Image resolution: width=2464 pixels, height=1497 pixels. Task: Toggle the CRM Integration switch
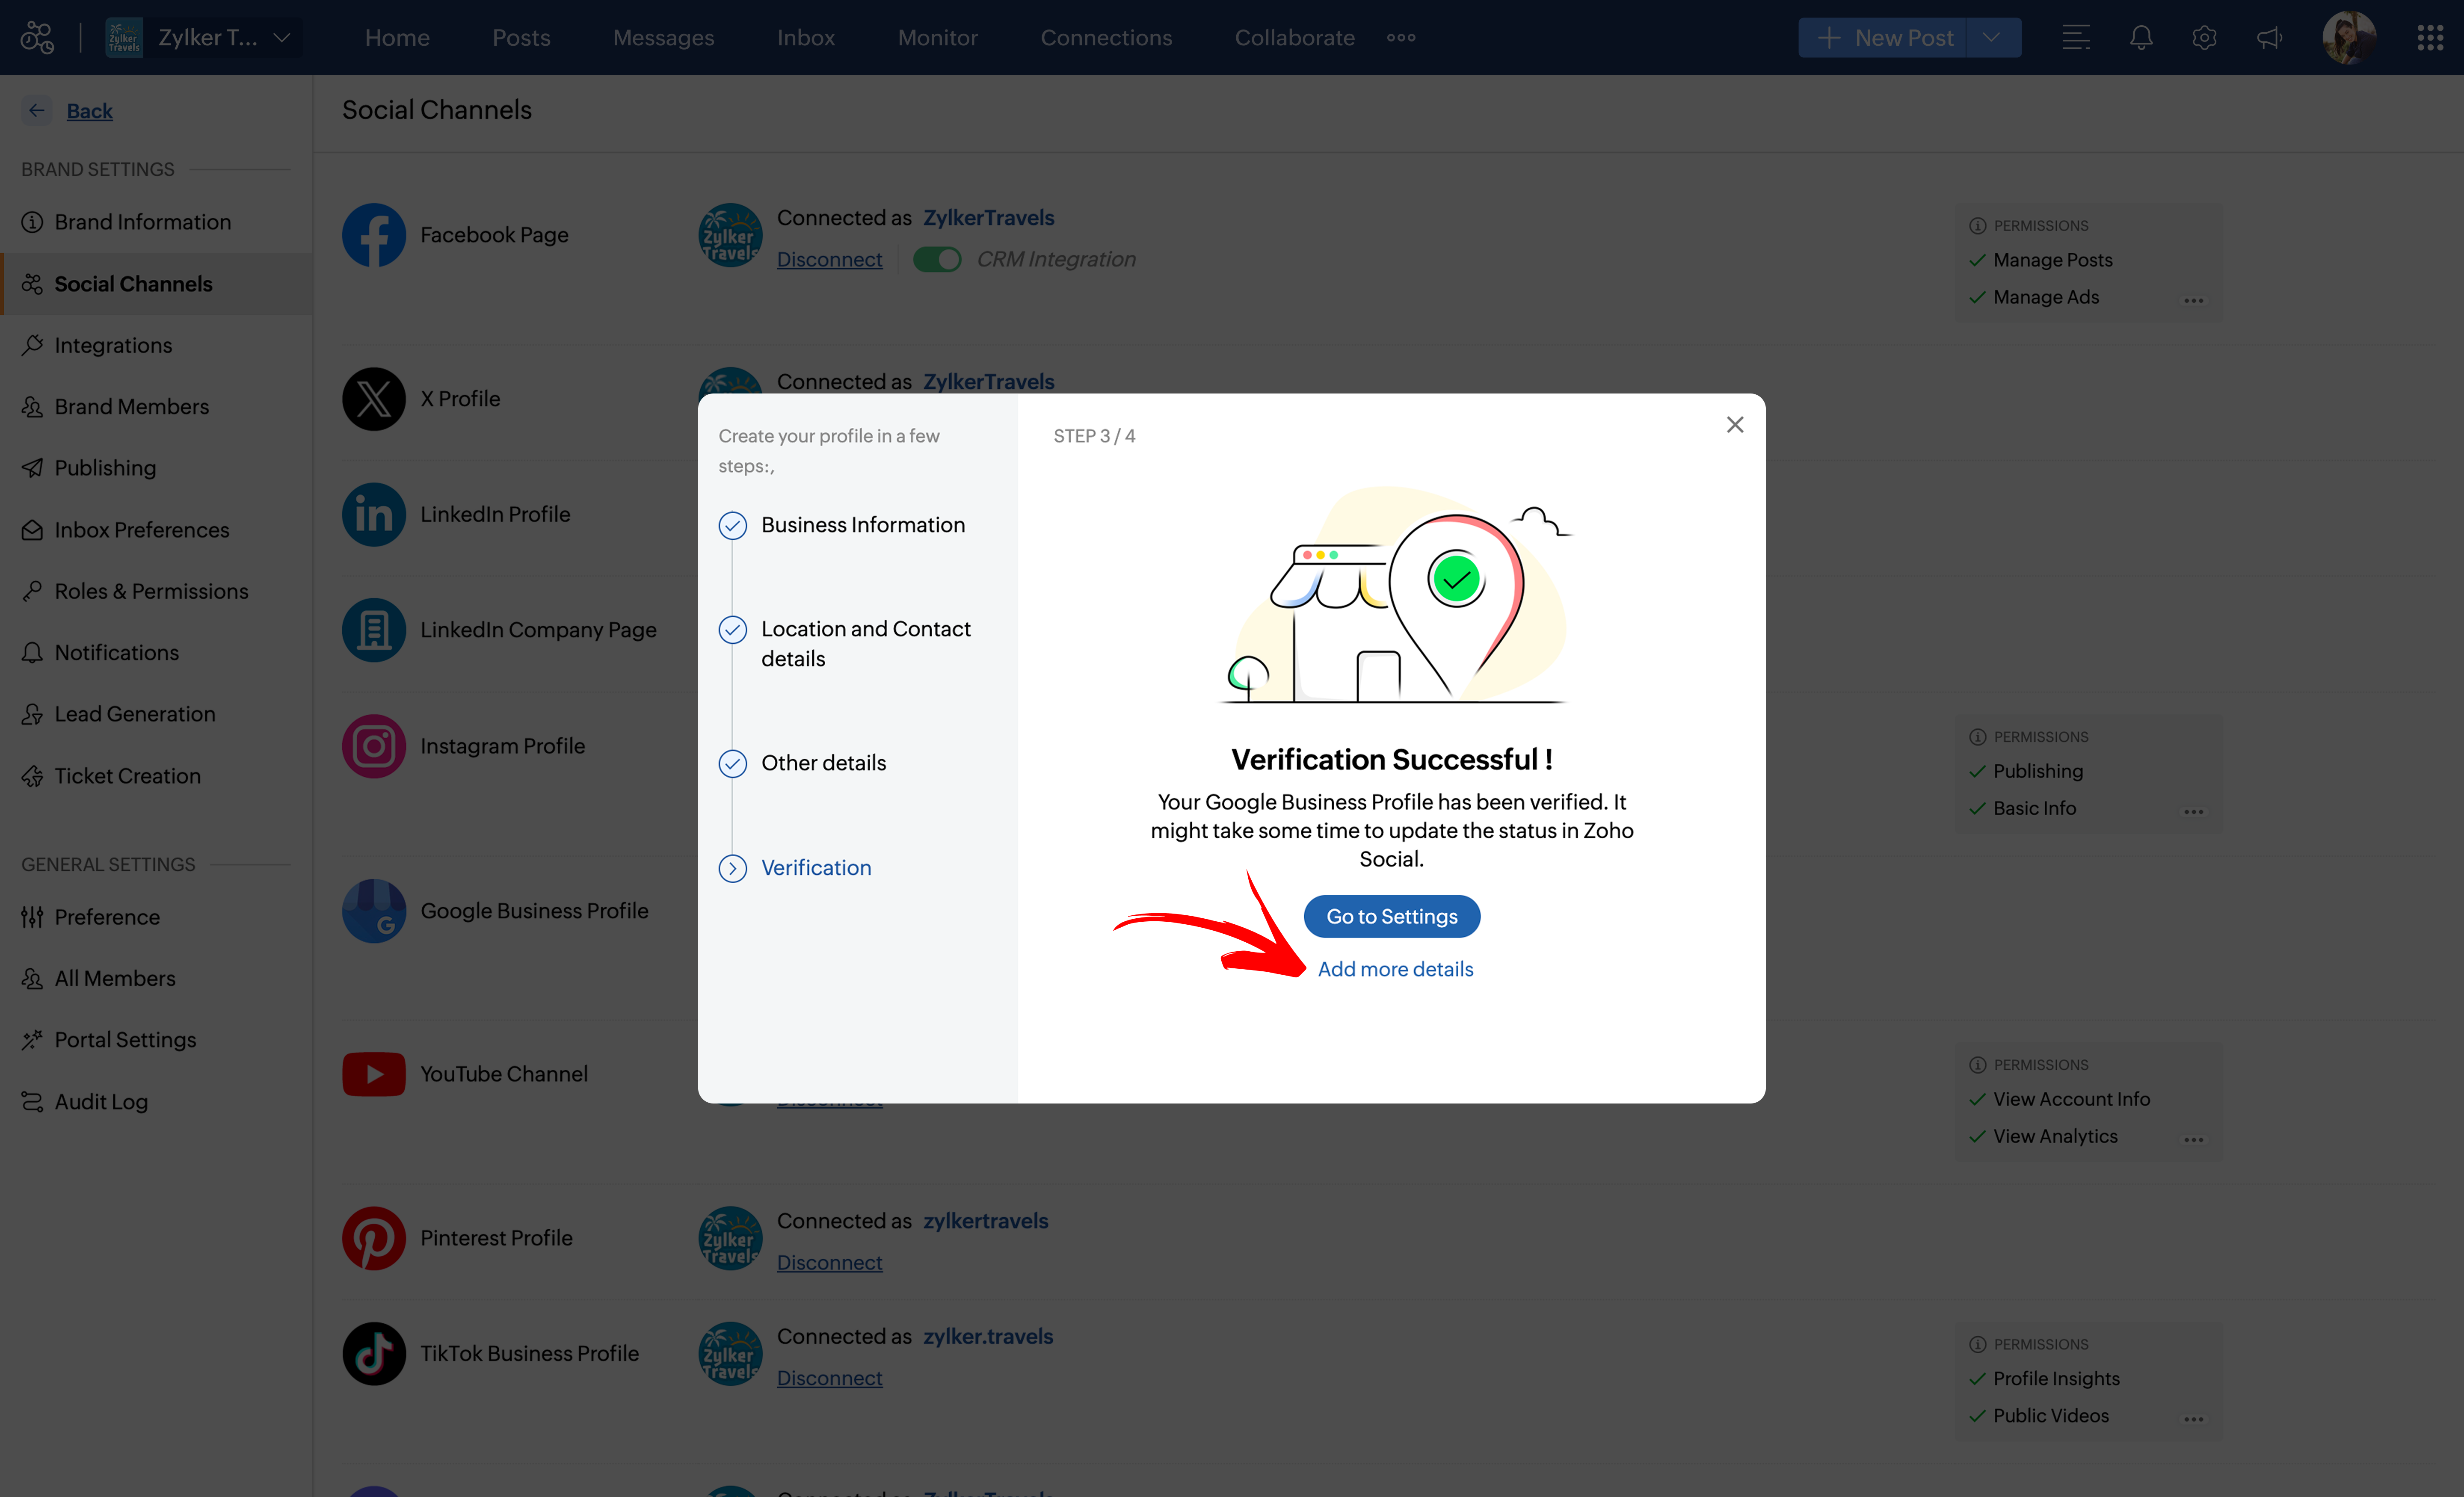click(x=937, y=260)
